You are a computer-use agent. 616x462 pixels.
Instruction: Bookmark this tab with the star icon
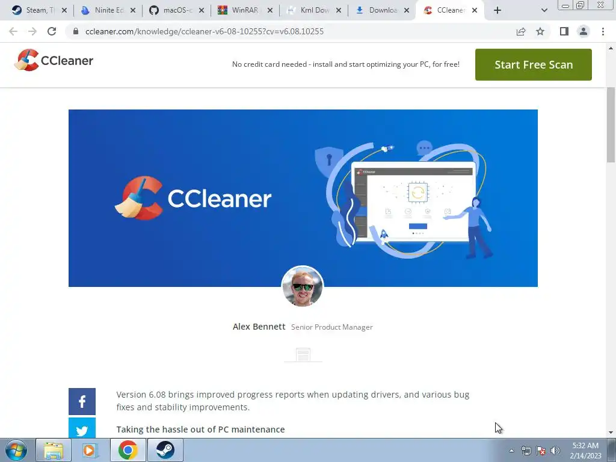540,31
